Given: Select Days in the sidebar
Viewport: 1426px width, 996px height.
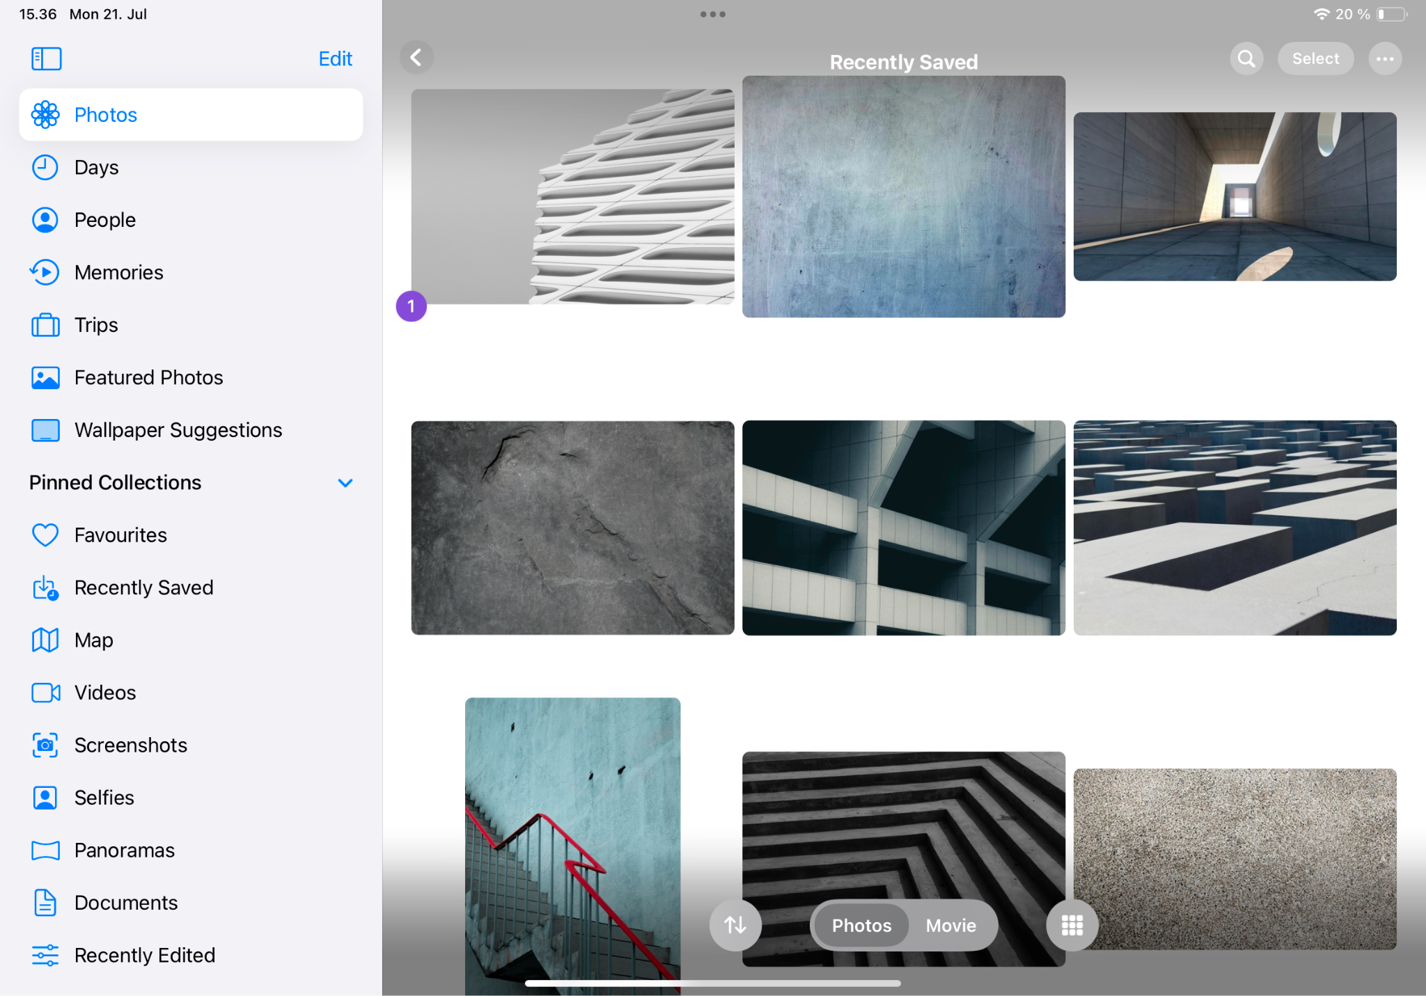Looking at the screenshot, I should (x=191, y=168).
